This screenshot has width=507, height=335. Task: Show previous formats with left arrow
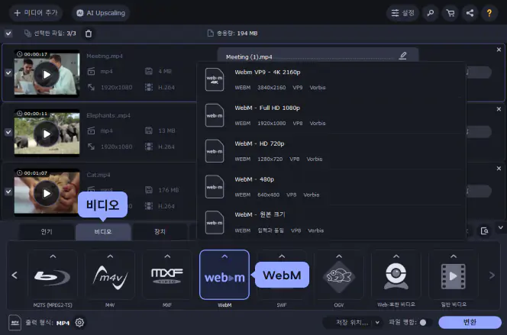coord(15,275)
